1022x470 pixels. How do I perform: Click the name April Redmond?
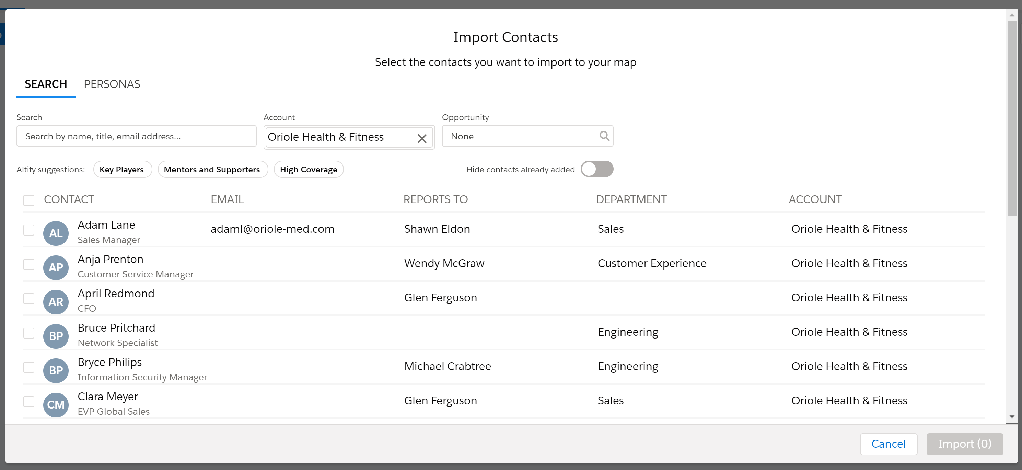pos(116,293)
